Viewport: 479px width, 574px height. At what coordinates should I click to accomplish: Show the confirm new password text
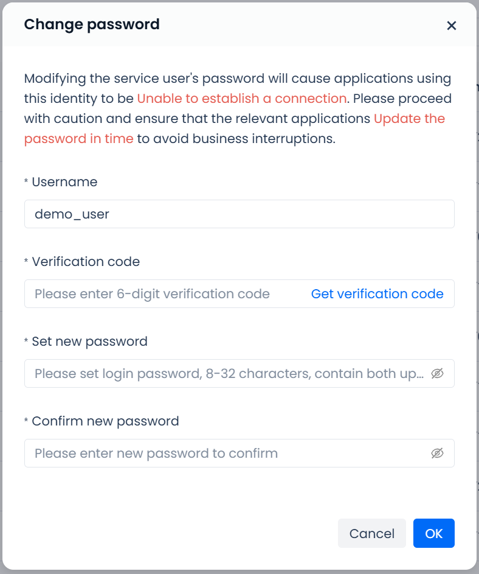tap(437, 453)
